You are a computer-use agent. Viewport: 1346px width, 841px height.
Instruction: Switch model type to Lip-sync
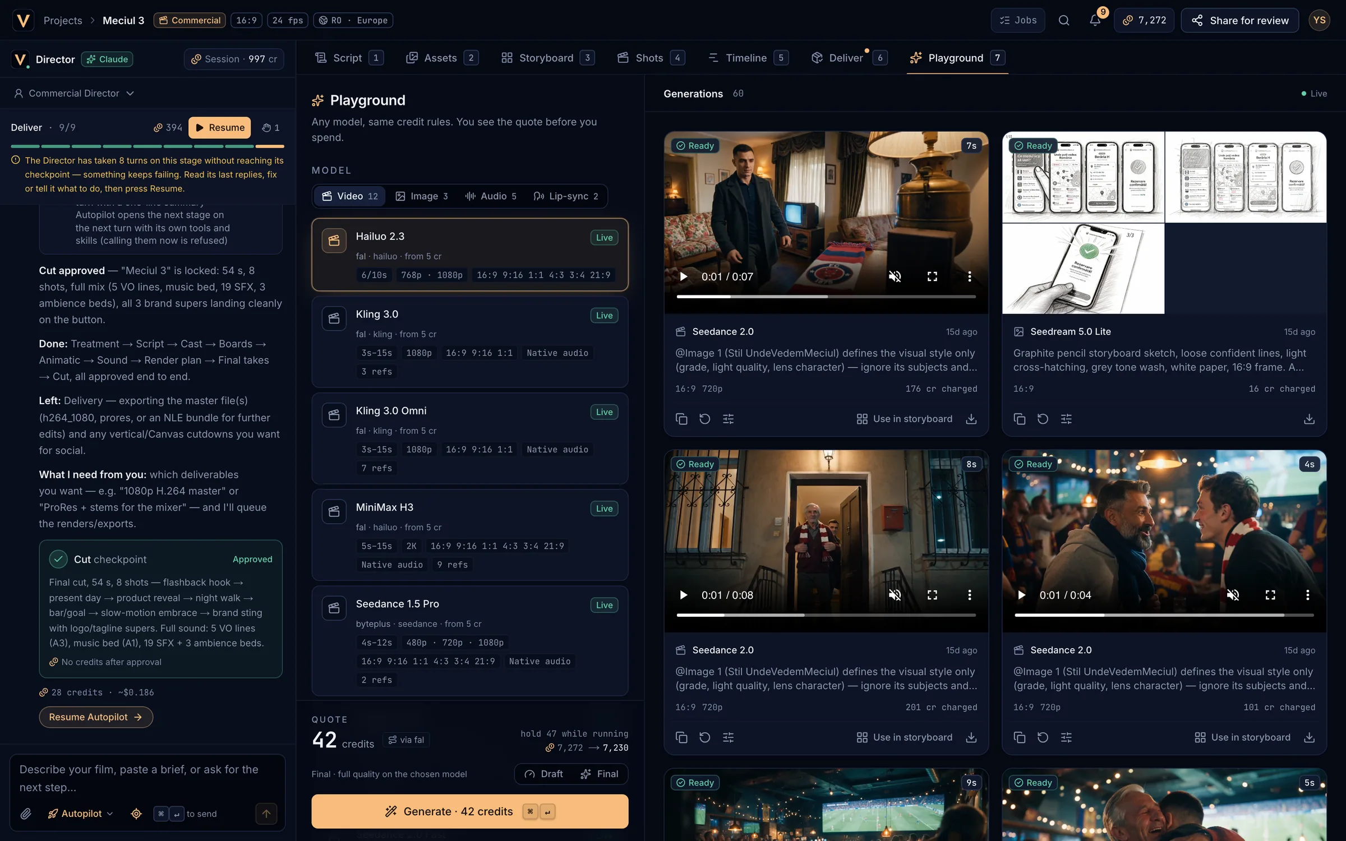point(566,196)
